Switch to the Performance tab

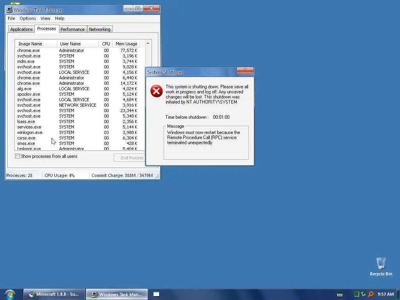(x=72, y=29)
